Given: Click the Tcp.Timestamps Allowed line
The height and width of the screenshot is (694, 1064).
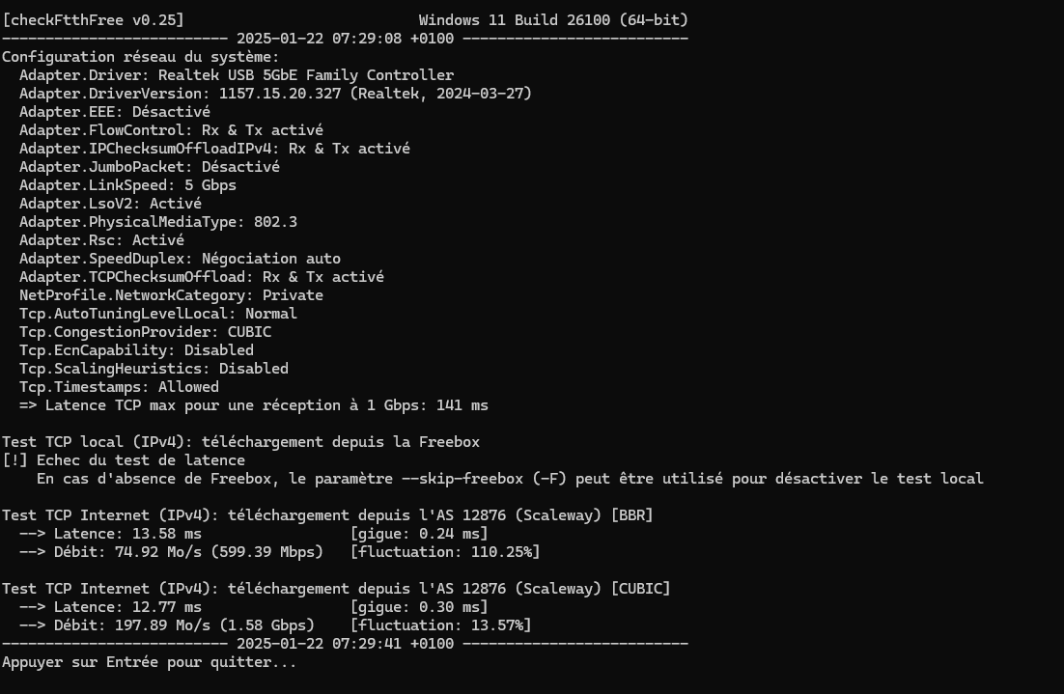Looking at the screenshot, I should click(x=119, y=387).
